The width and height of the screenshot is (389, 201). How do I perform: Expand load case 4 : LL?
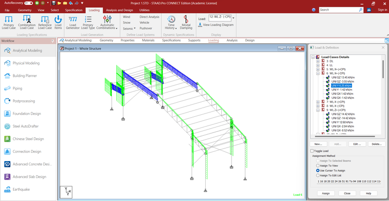[318, 65]
